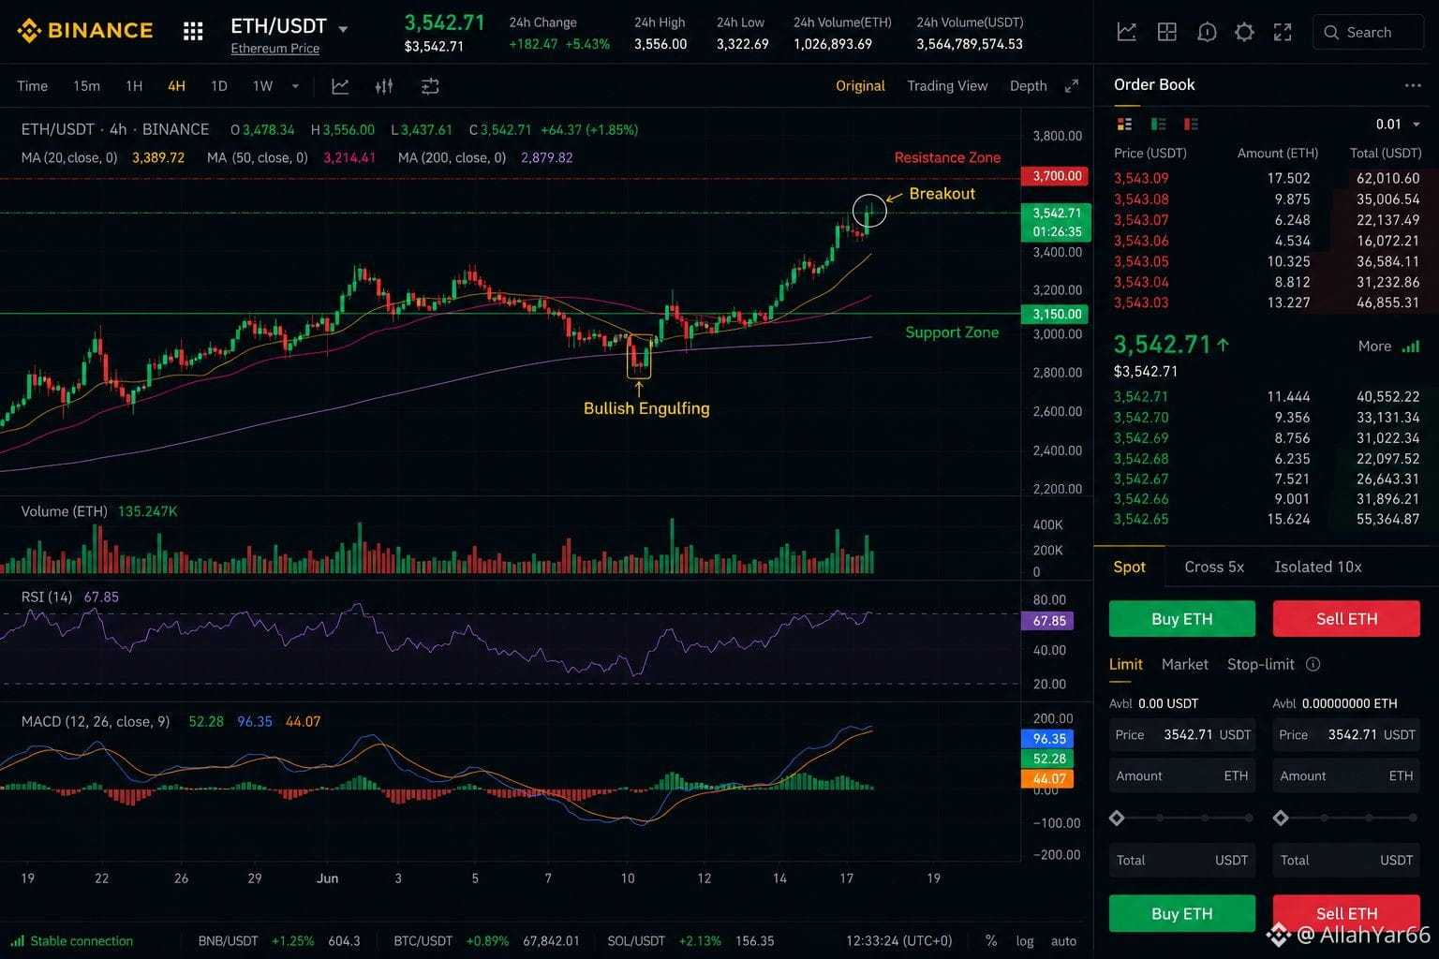Image resolution: width=1439 pixels, height=959 pixels.
Task: Click the sell Price input field
Action: 1346,734
